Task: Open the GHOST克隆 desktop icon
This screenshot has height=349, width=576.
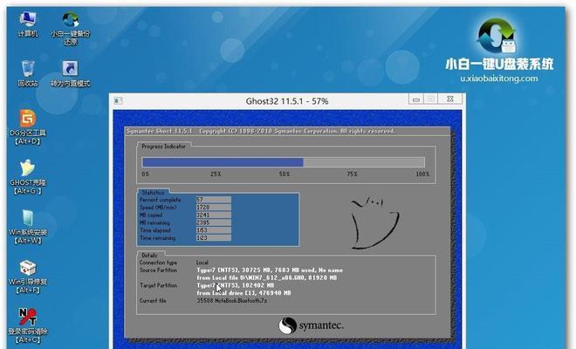Action: pyautogui.click(x=27, y=168)
